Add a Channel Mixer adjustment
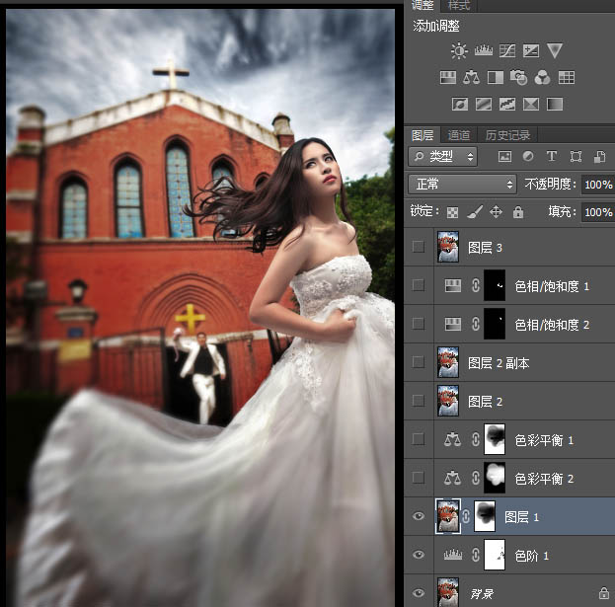The image size is (615, 607). (542, 77)
